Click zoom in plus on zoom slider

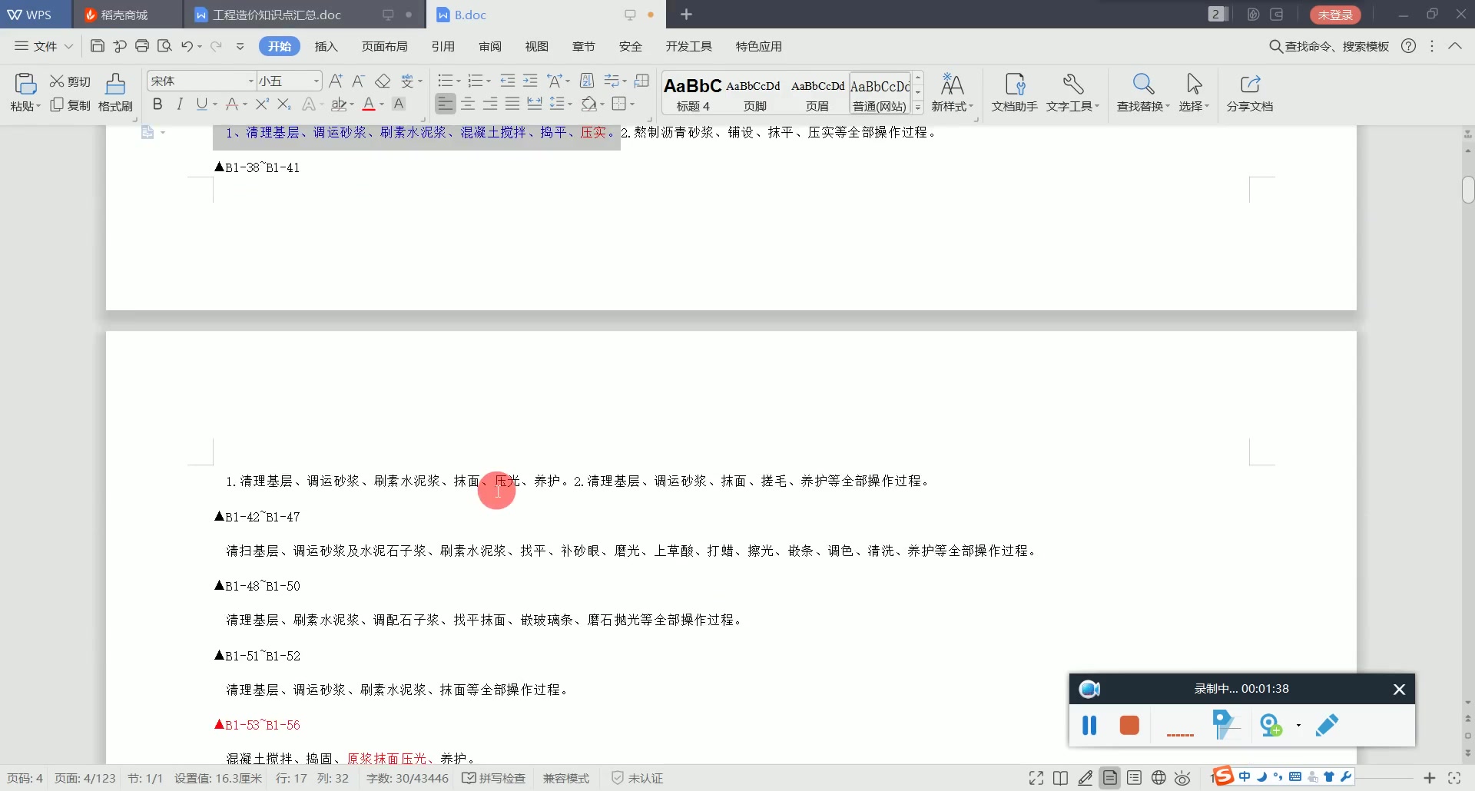coord(1430,778)
